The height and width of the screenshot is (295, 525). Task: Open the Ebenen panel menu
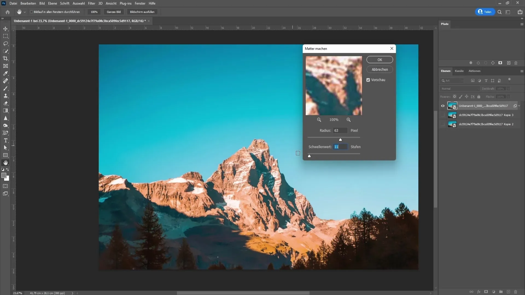(x=522, y=71)
